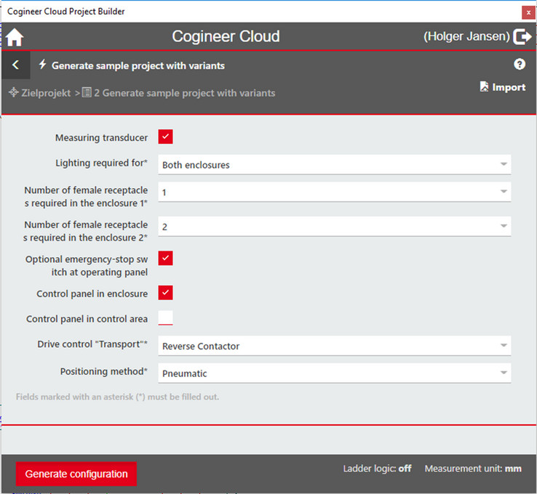Enable Control panel in control area checkbox
Image resolution: width=537 pixels, height=494 pixels.
[165, 317]
